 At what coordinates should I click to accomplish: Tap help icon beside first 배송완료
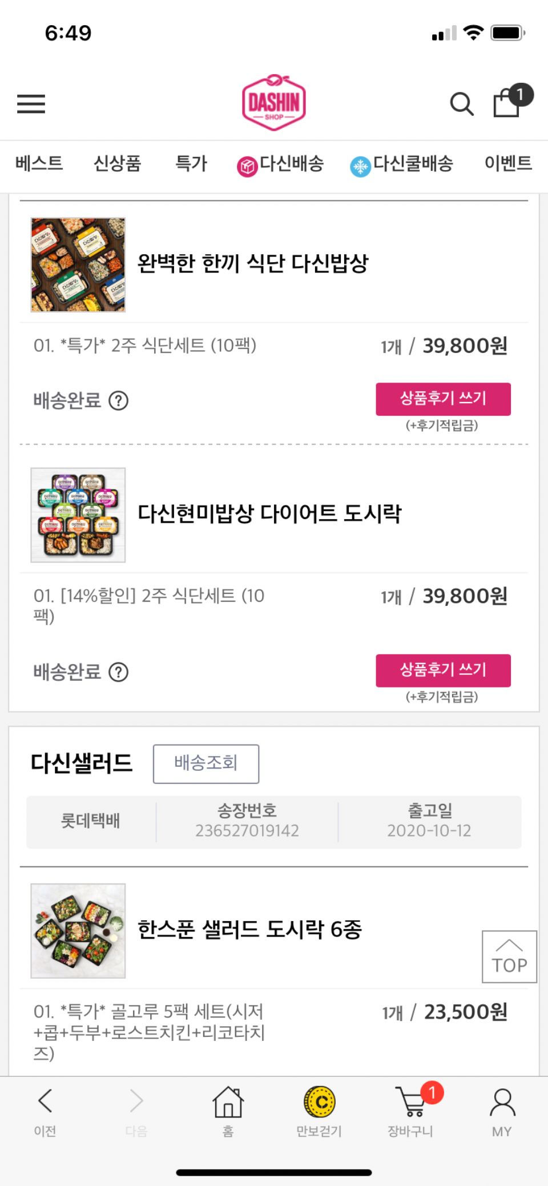pyautogui.click(x=119, y=401)
